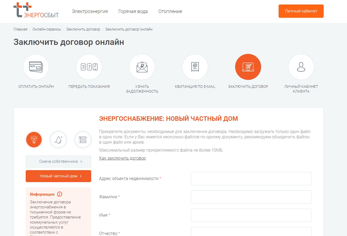347x236 pixels.
Task: Open the client account person icon
Action: pyautogui.click(x=301, y=67)
